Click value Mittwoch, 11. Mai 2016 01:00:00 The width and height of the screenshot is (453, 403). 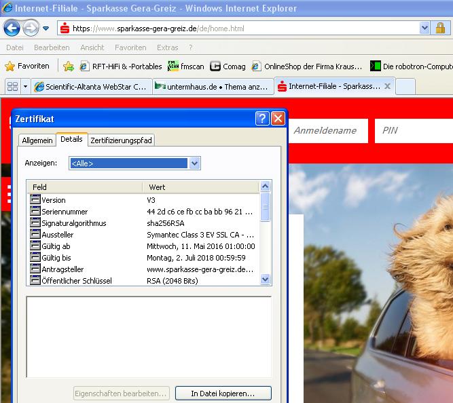coord(201,246)
